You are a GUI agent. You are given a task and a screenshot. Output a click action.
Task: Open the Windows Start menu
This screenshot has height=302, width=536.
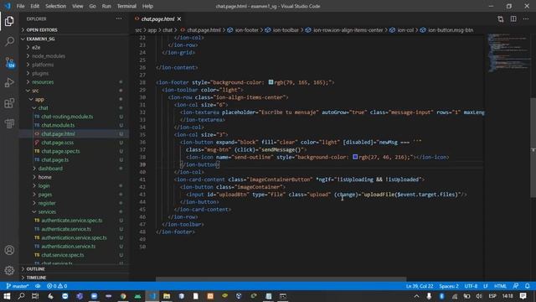click(7, 296)
